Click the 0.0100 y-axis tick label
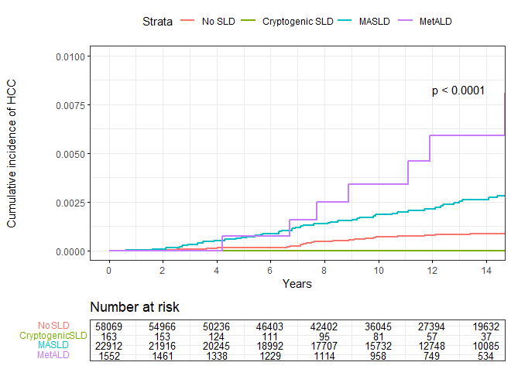This screenshot has height=369, width=511. pyautogui.click(x=70, y=56)
